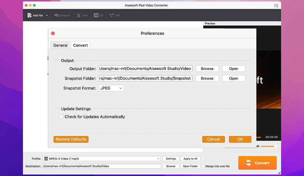The height and width of the screenshot is (176, 304).
Task: Click the Add File toolbar icon
Action: (29, 15)
